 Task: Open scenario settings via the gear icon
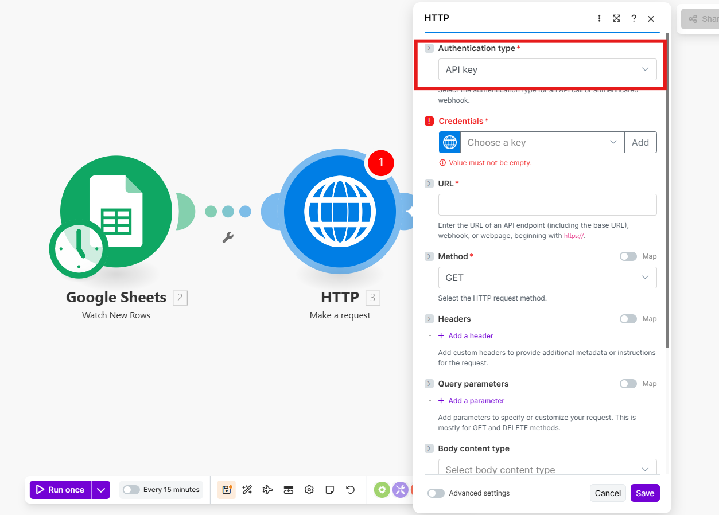(x=309, y=490)
